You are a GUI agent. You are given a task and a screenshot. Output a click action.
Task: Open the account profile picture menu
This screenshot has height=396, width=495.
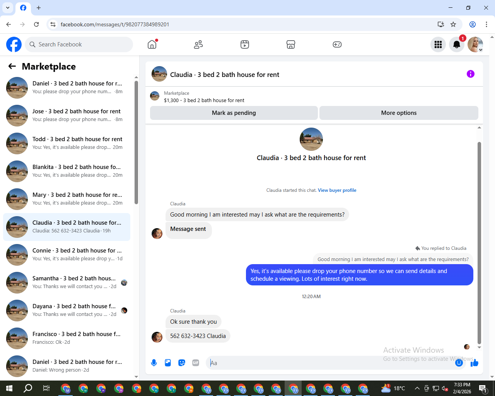point(475,44)
